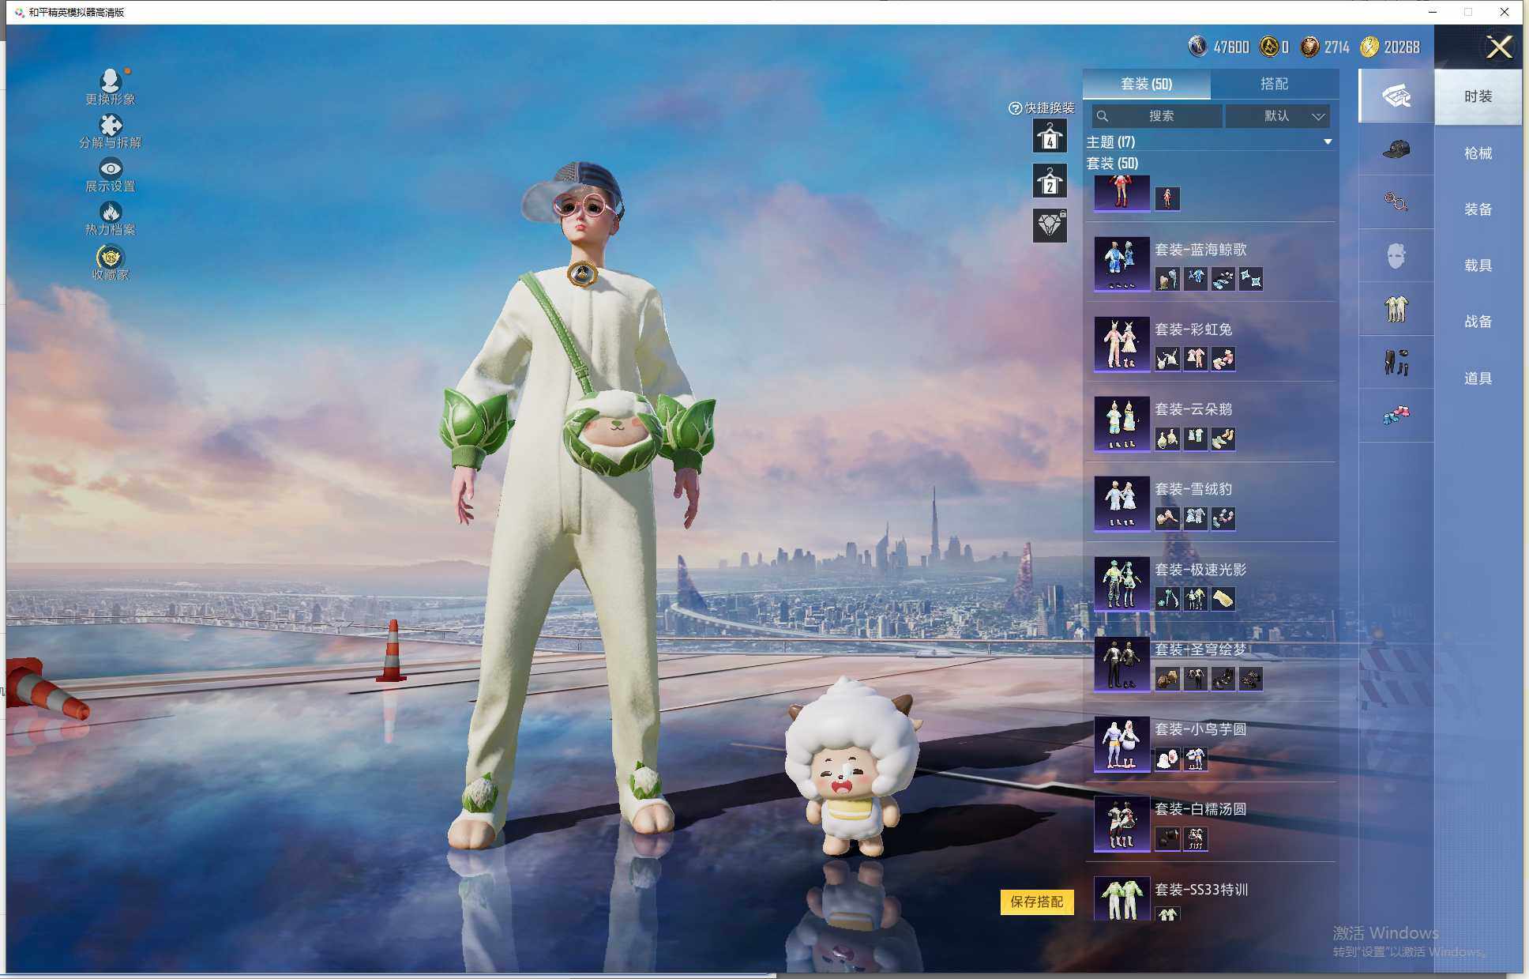Click the diamond quick-outfit icon

coord(1050,226)
